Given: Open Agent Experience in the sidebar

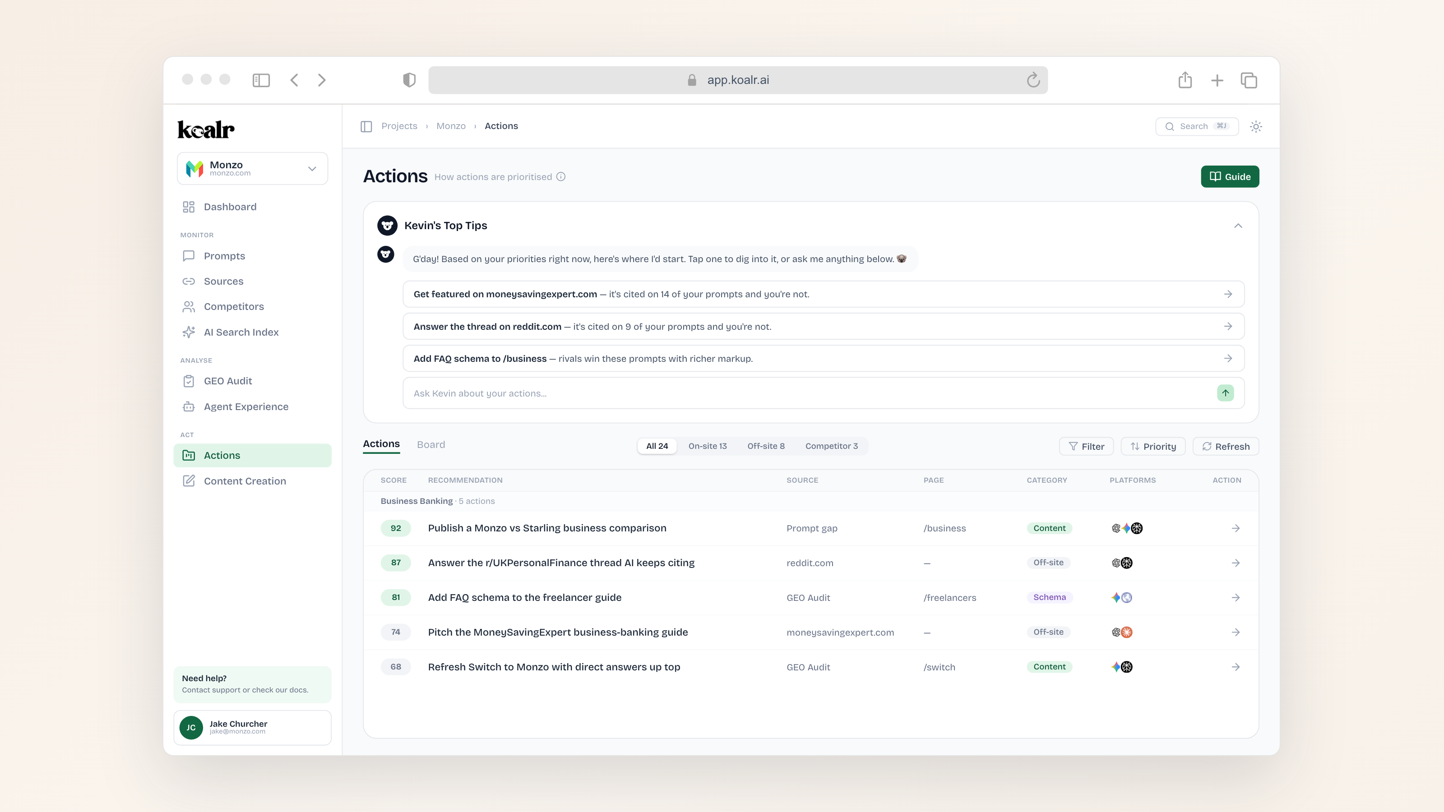Looking at the screenshot, I should (x=252, y=407).
